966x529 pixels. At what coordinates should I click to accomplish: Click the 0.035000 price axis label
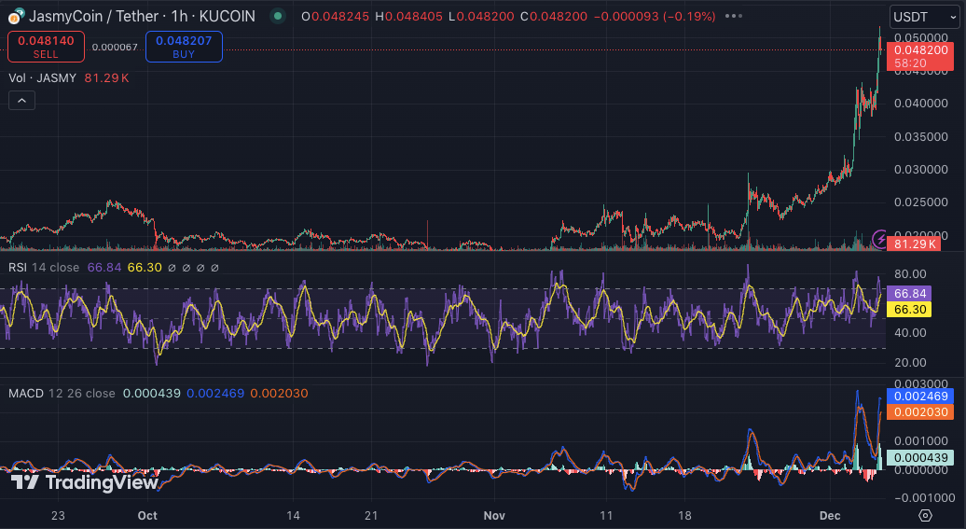tap(921, 137)
